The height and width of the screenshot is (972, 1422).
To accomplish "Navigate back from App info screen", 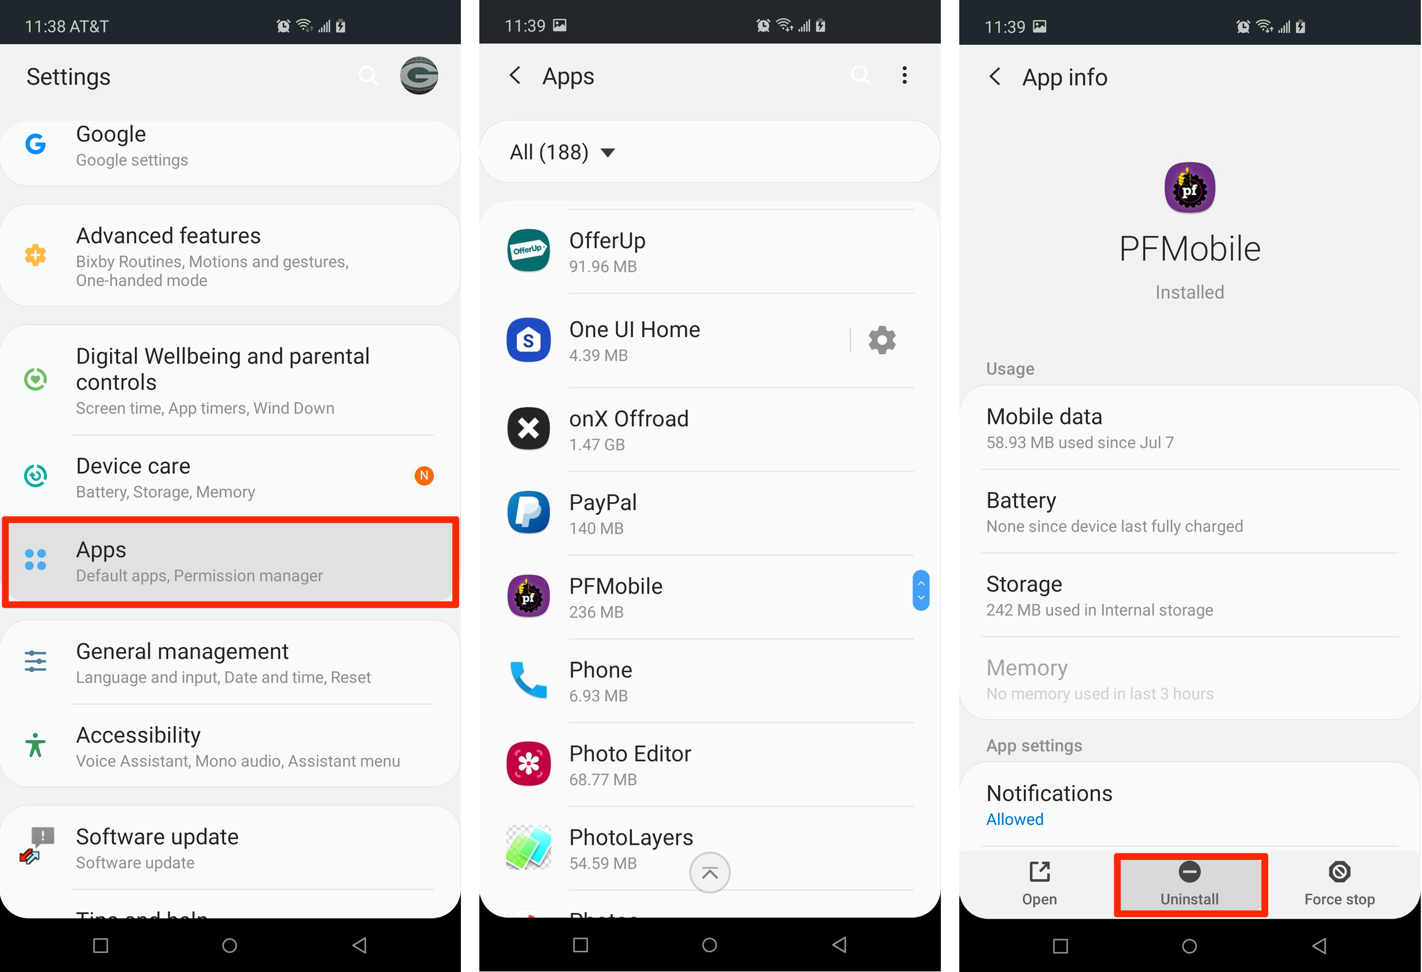I will pos(995,74).
